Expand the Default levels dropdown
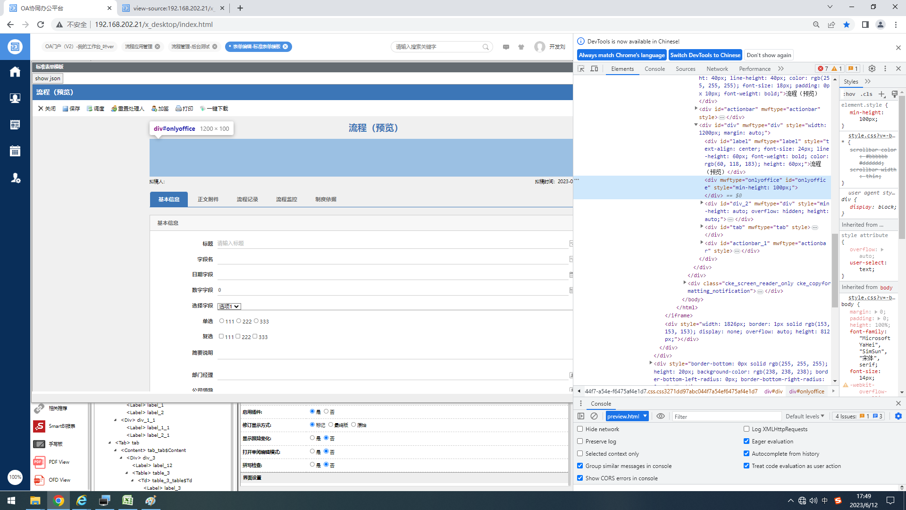Image resolution: width=906 pixels, height=510 pixels. [805, 416]
